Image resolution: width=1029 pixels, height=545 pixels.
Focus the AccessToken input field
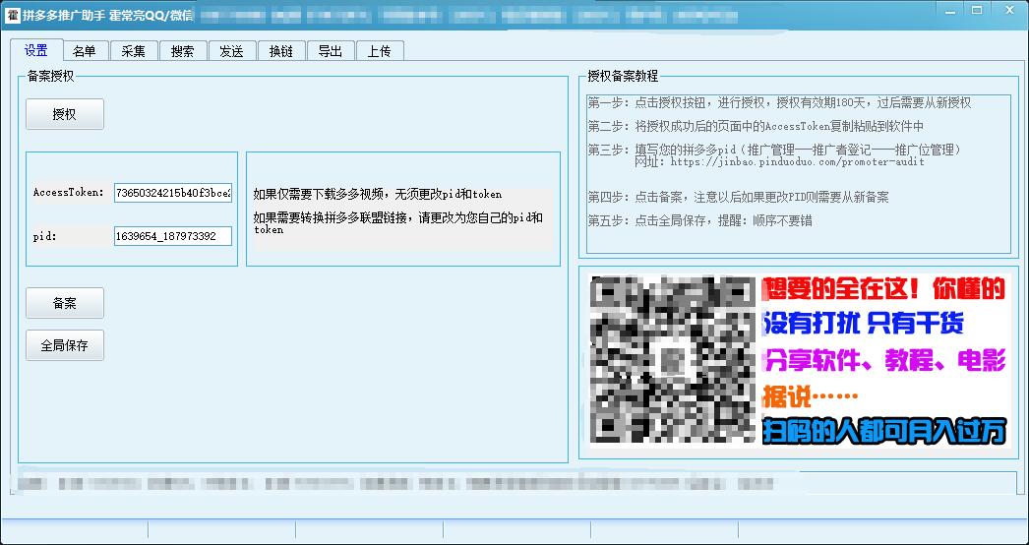coord(172,193)
